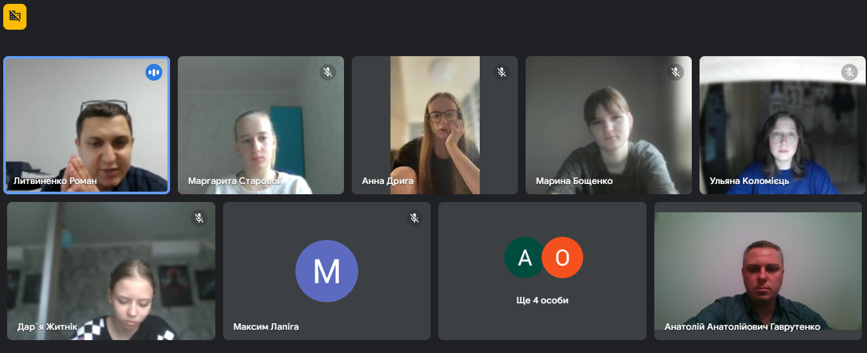Click muted mic icon on Дар'я Житнік tile
Image resolution: width=867 pixels, height=353 pixels.
pyautogui.click(x=199, y=218)
